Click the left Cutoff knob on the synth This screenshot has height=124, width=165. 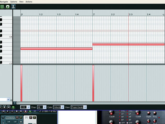(x=111, y=113)
